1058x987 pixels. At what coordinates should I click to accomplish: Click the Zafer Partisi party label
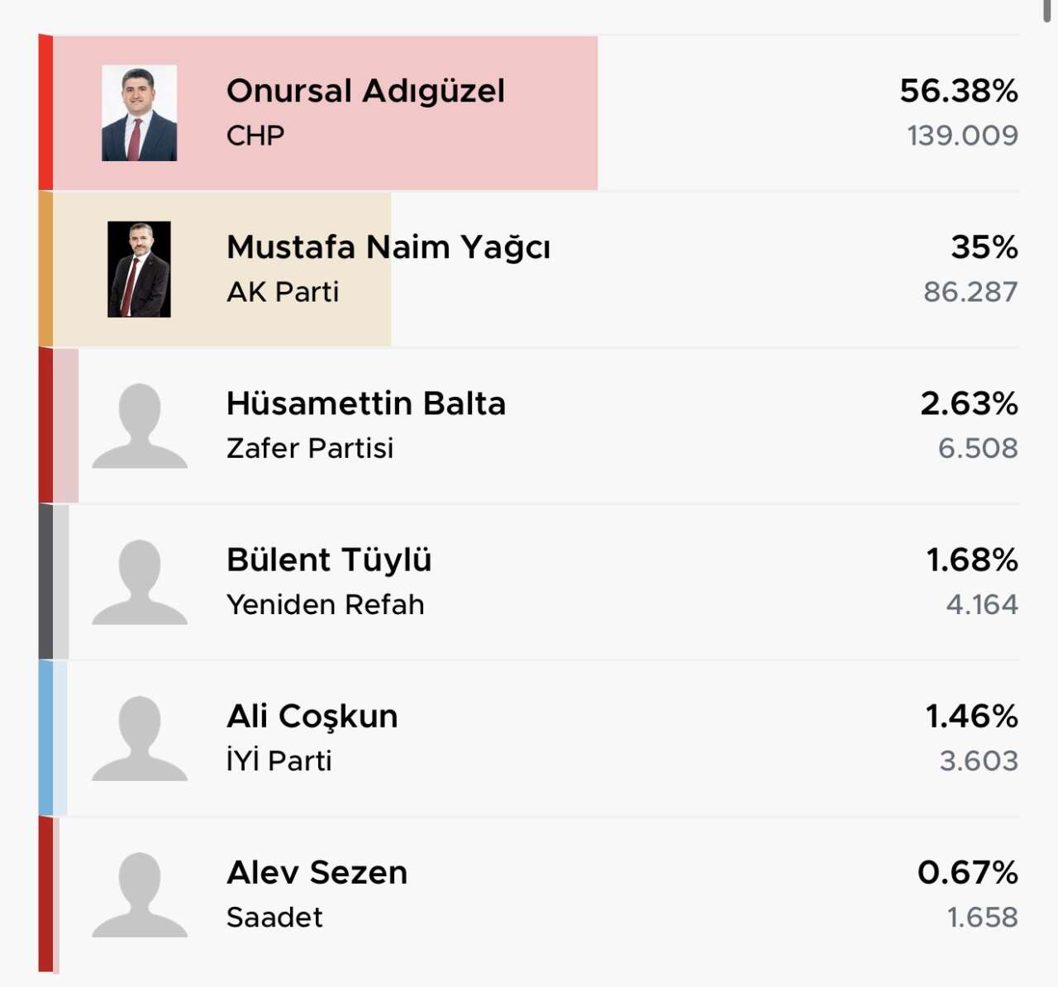310,448
